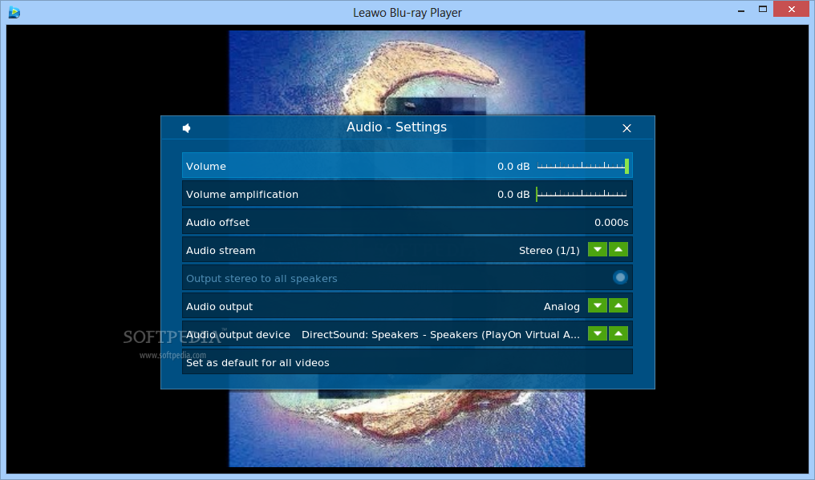Close the Leawo Blu-ray Player window

[x=791, y=9]
